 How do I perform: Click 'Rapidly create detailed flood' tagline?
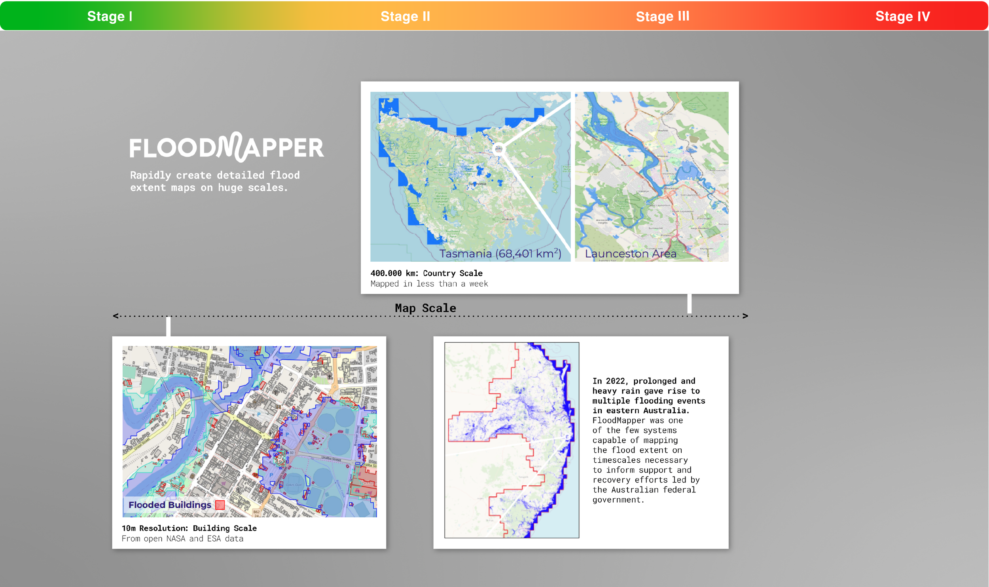click(x=215, y=175)
